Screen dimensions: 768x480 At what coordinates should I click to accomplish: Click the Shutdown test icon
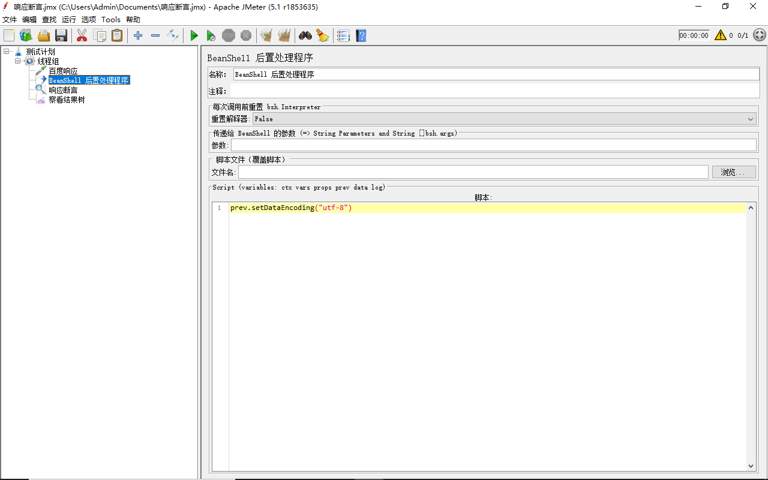[x=246, y=36]
